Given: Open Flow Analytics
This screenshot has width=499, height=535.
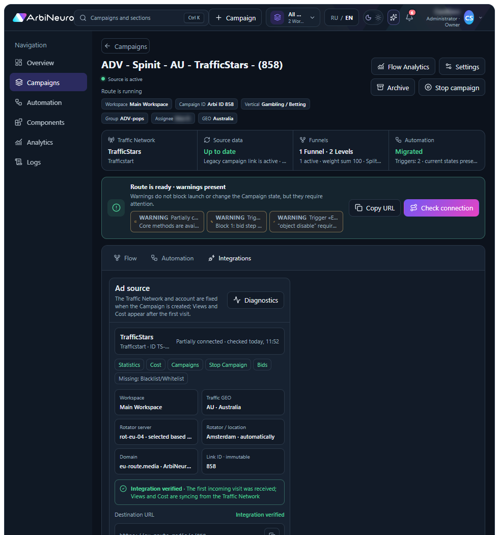Looking at the screenshot, I should pos(403,67).
